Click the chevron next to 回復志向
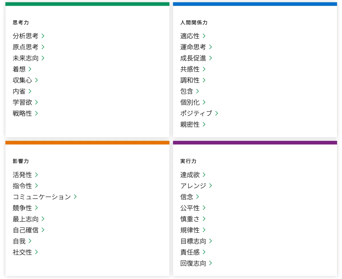 211,263
